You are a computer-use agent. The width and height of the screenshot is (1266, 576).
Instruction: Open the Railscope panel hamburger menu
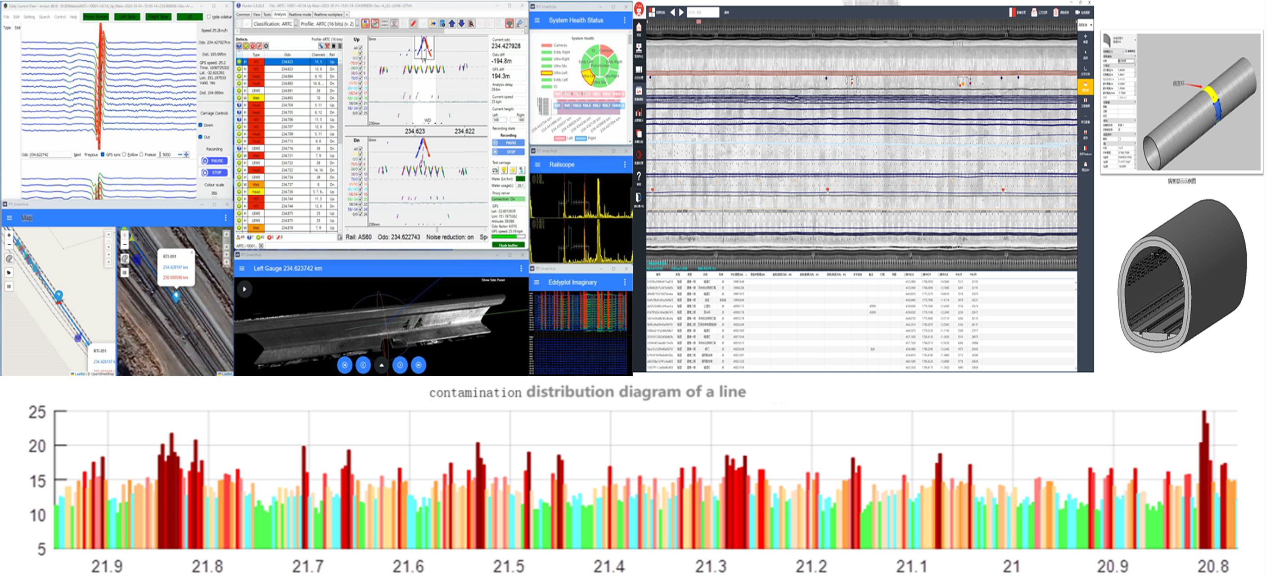coord(537,164)
